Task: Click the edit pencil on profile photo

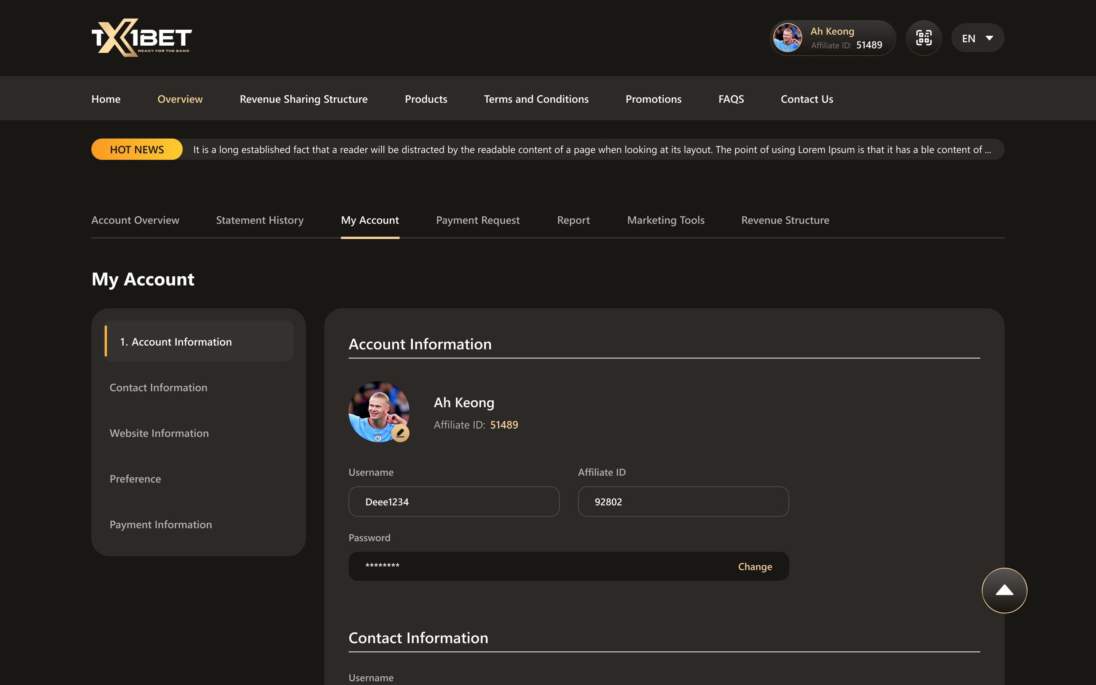Action: click(400, 433)
